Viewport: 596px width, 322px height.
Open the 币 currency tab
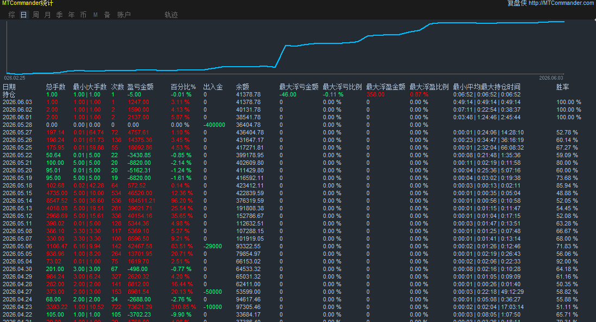click(x=83, y=15)
